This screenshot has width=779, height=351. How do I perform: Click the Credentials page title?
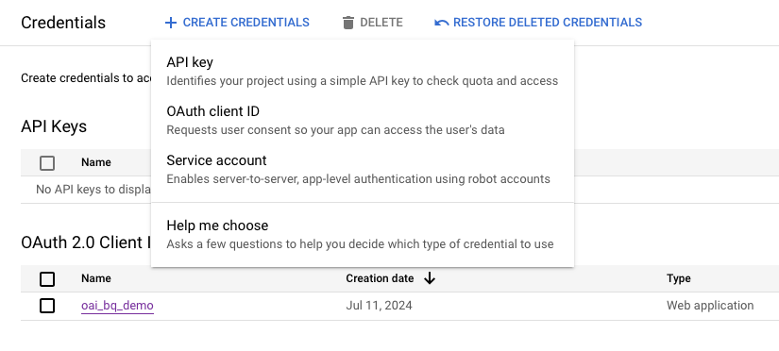click(x=63, y=23)
